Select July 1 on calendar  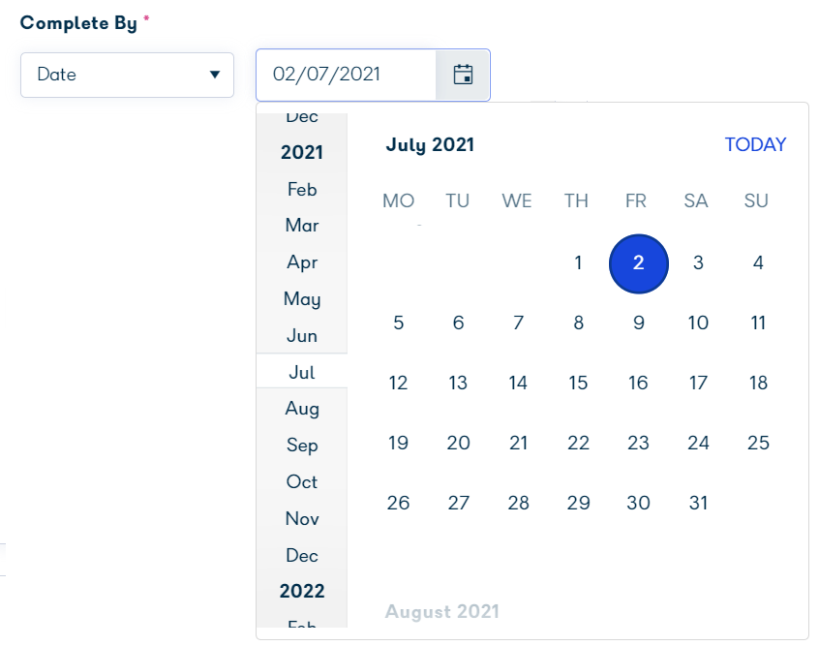click(x=578, y=262)
